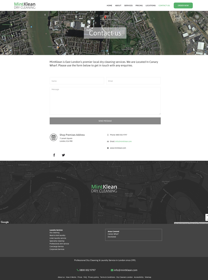Click the Shop Premises Address heading
Image resolution: width=208 pixels, height=280 pixels.
(72, 135)
